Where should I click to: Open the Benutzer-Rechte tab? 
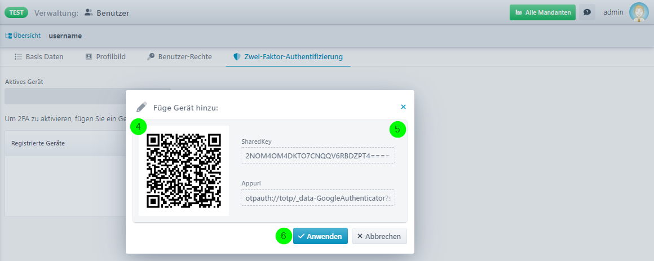179,57
